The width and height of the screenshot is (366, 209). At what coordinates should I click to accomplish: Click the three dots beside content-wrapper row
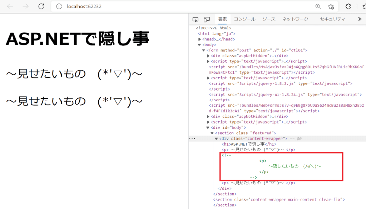pos(192,138)
